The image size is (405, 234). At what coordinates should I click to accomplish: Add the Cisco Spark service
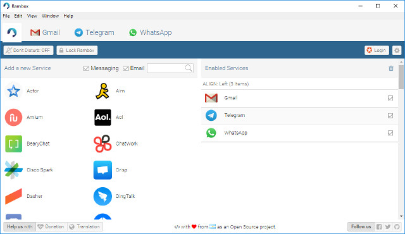pos(13,170)
